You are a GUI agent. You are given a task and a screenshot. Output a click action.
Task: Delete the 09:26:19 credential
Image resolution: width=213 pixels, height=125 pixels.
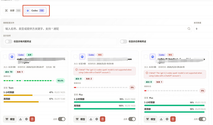tap(173, 119)
